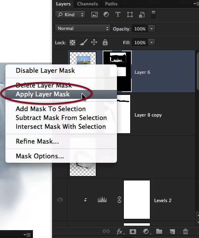Add a layer mask button
Viewport: 199px width, 238px height.
[x=133, y=232]
